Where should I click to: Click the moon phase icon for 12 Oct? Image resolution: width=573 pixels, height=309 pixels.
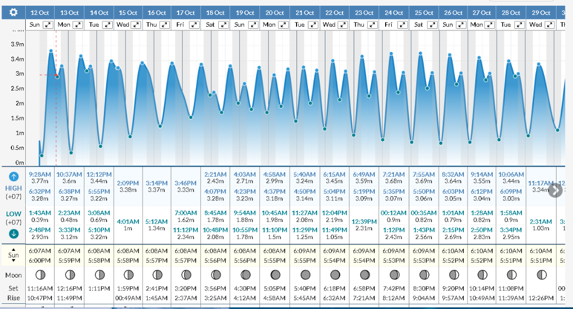pos(40,275)
